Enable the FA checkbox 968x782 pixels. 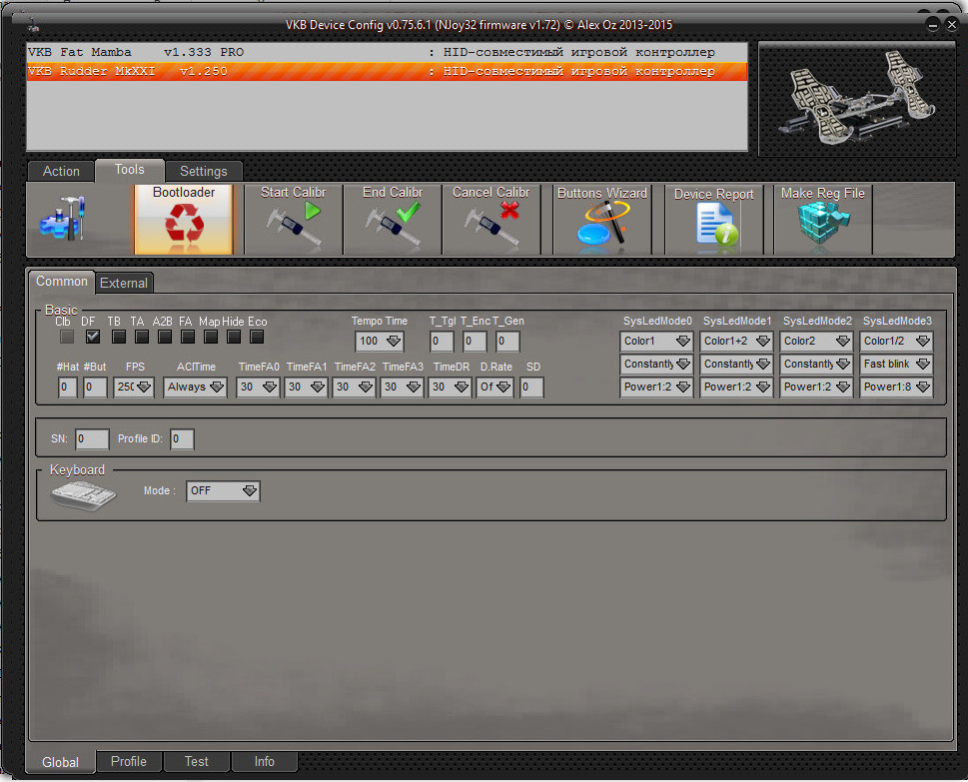point(188,337)
